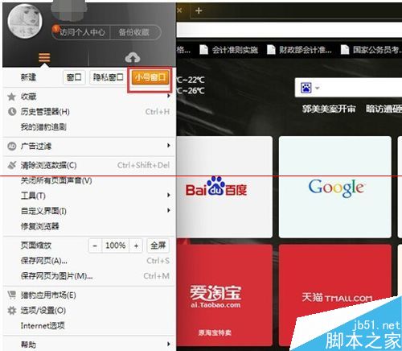Viewport: 402px width, 351px height.
Task: Open 历史管理器(H) menu entry
Action: pyautogui.click(x=88, y=111)
